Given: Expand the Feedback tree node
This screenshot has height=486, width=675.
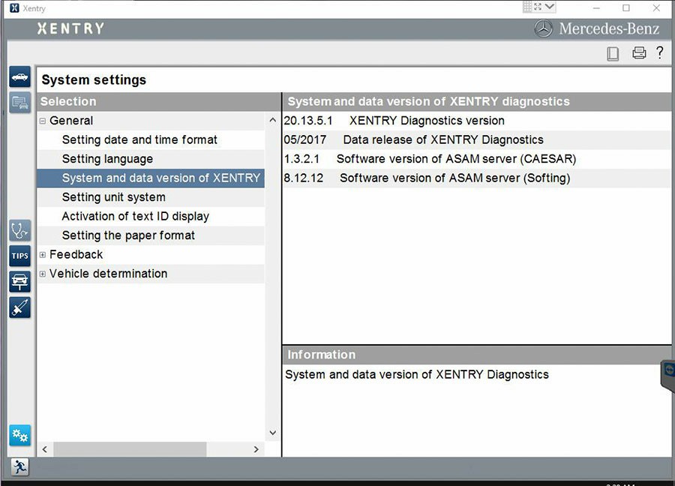Looking at the screenshot, I should tap(43, 255).
